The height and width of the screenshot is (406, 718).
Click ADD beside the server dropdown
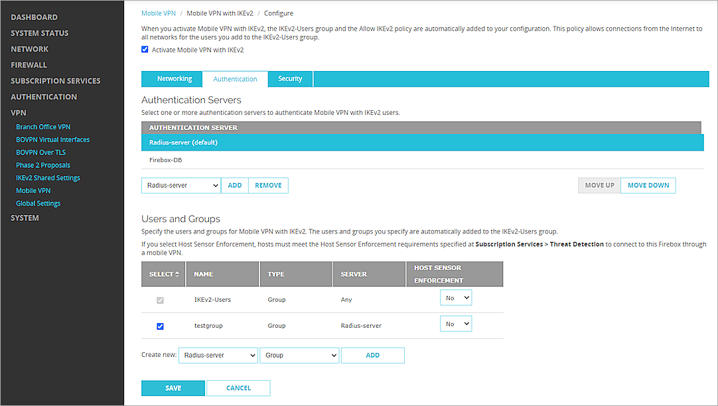(x=234, y=185)
